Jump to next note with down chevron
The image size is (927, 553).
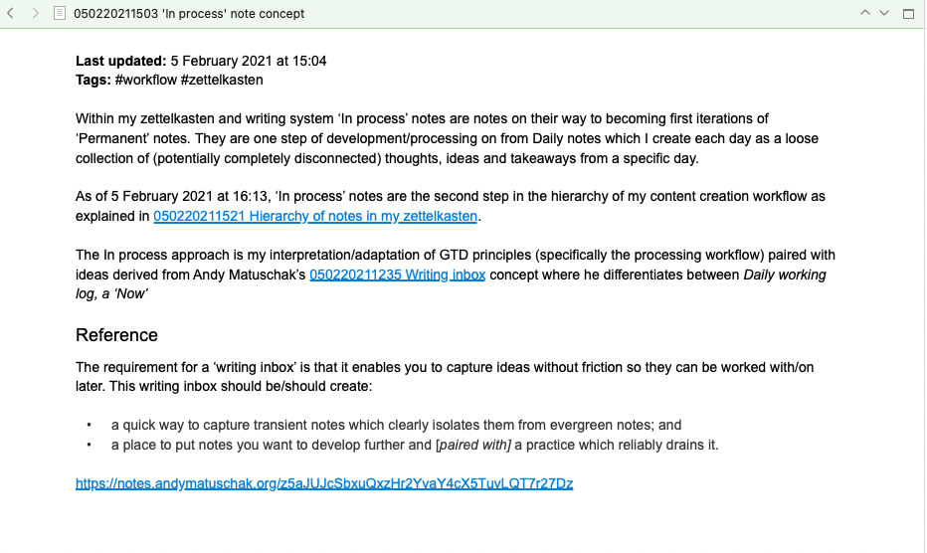coord(884,12)
